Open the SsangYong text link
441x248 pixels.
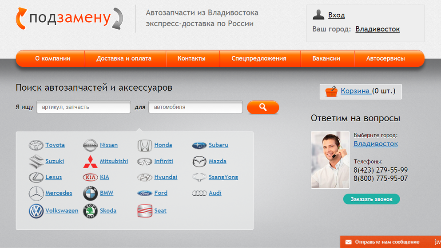coord(223,177)
